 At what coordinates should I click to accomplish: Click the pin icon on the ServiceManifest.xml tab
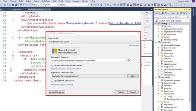tap(46, 9)
